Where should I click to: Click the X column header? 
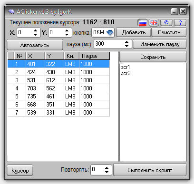tap(35, 56)
